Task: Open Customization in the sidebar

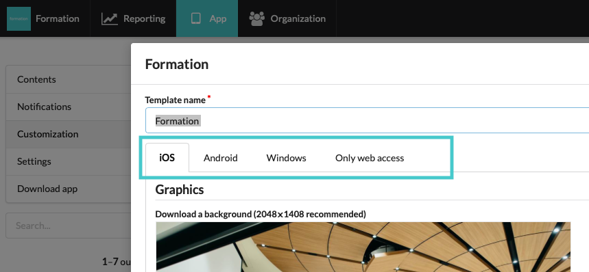Action: click(x=69, y=134)
